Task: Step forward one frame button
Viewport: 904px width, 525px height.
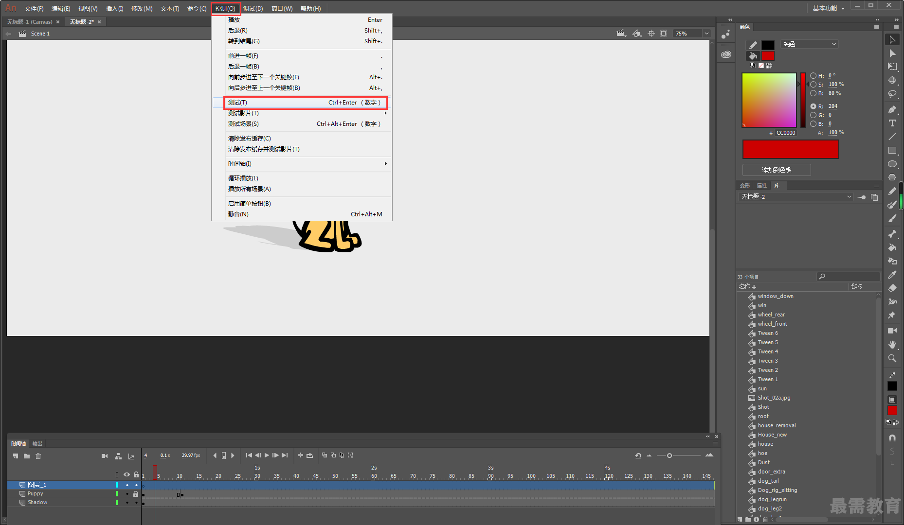Action: pos(275,455)
